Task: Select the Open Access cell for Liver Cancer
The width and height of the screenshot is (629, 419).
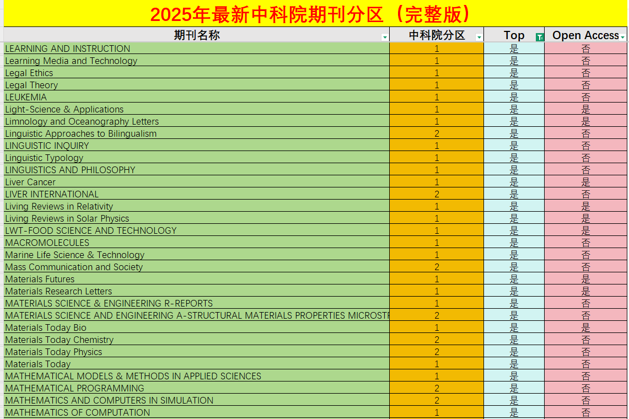Action: point(586,182)
